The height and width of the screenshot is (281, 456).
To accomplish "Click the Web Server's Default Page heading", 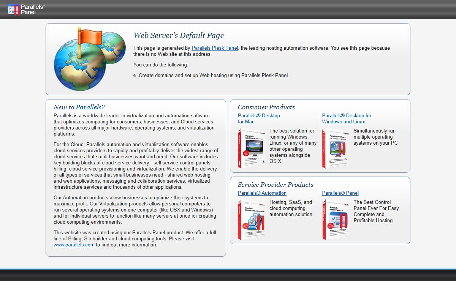I will click(x=179, y=35).
